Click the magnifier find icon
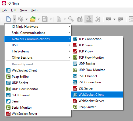 (x=71, y=19)
